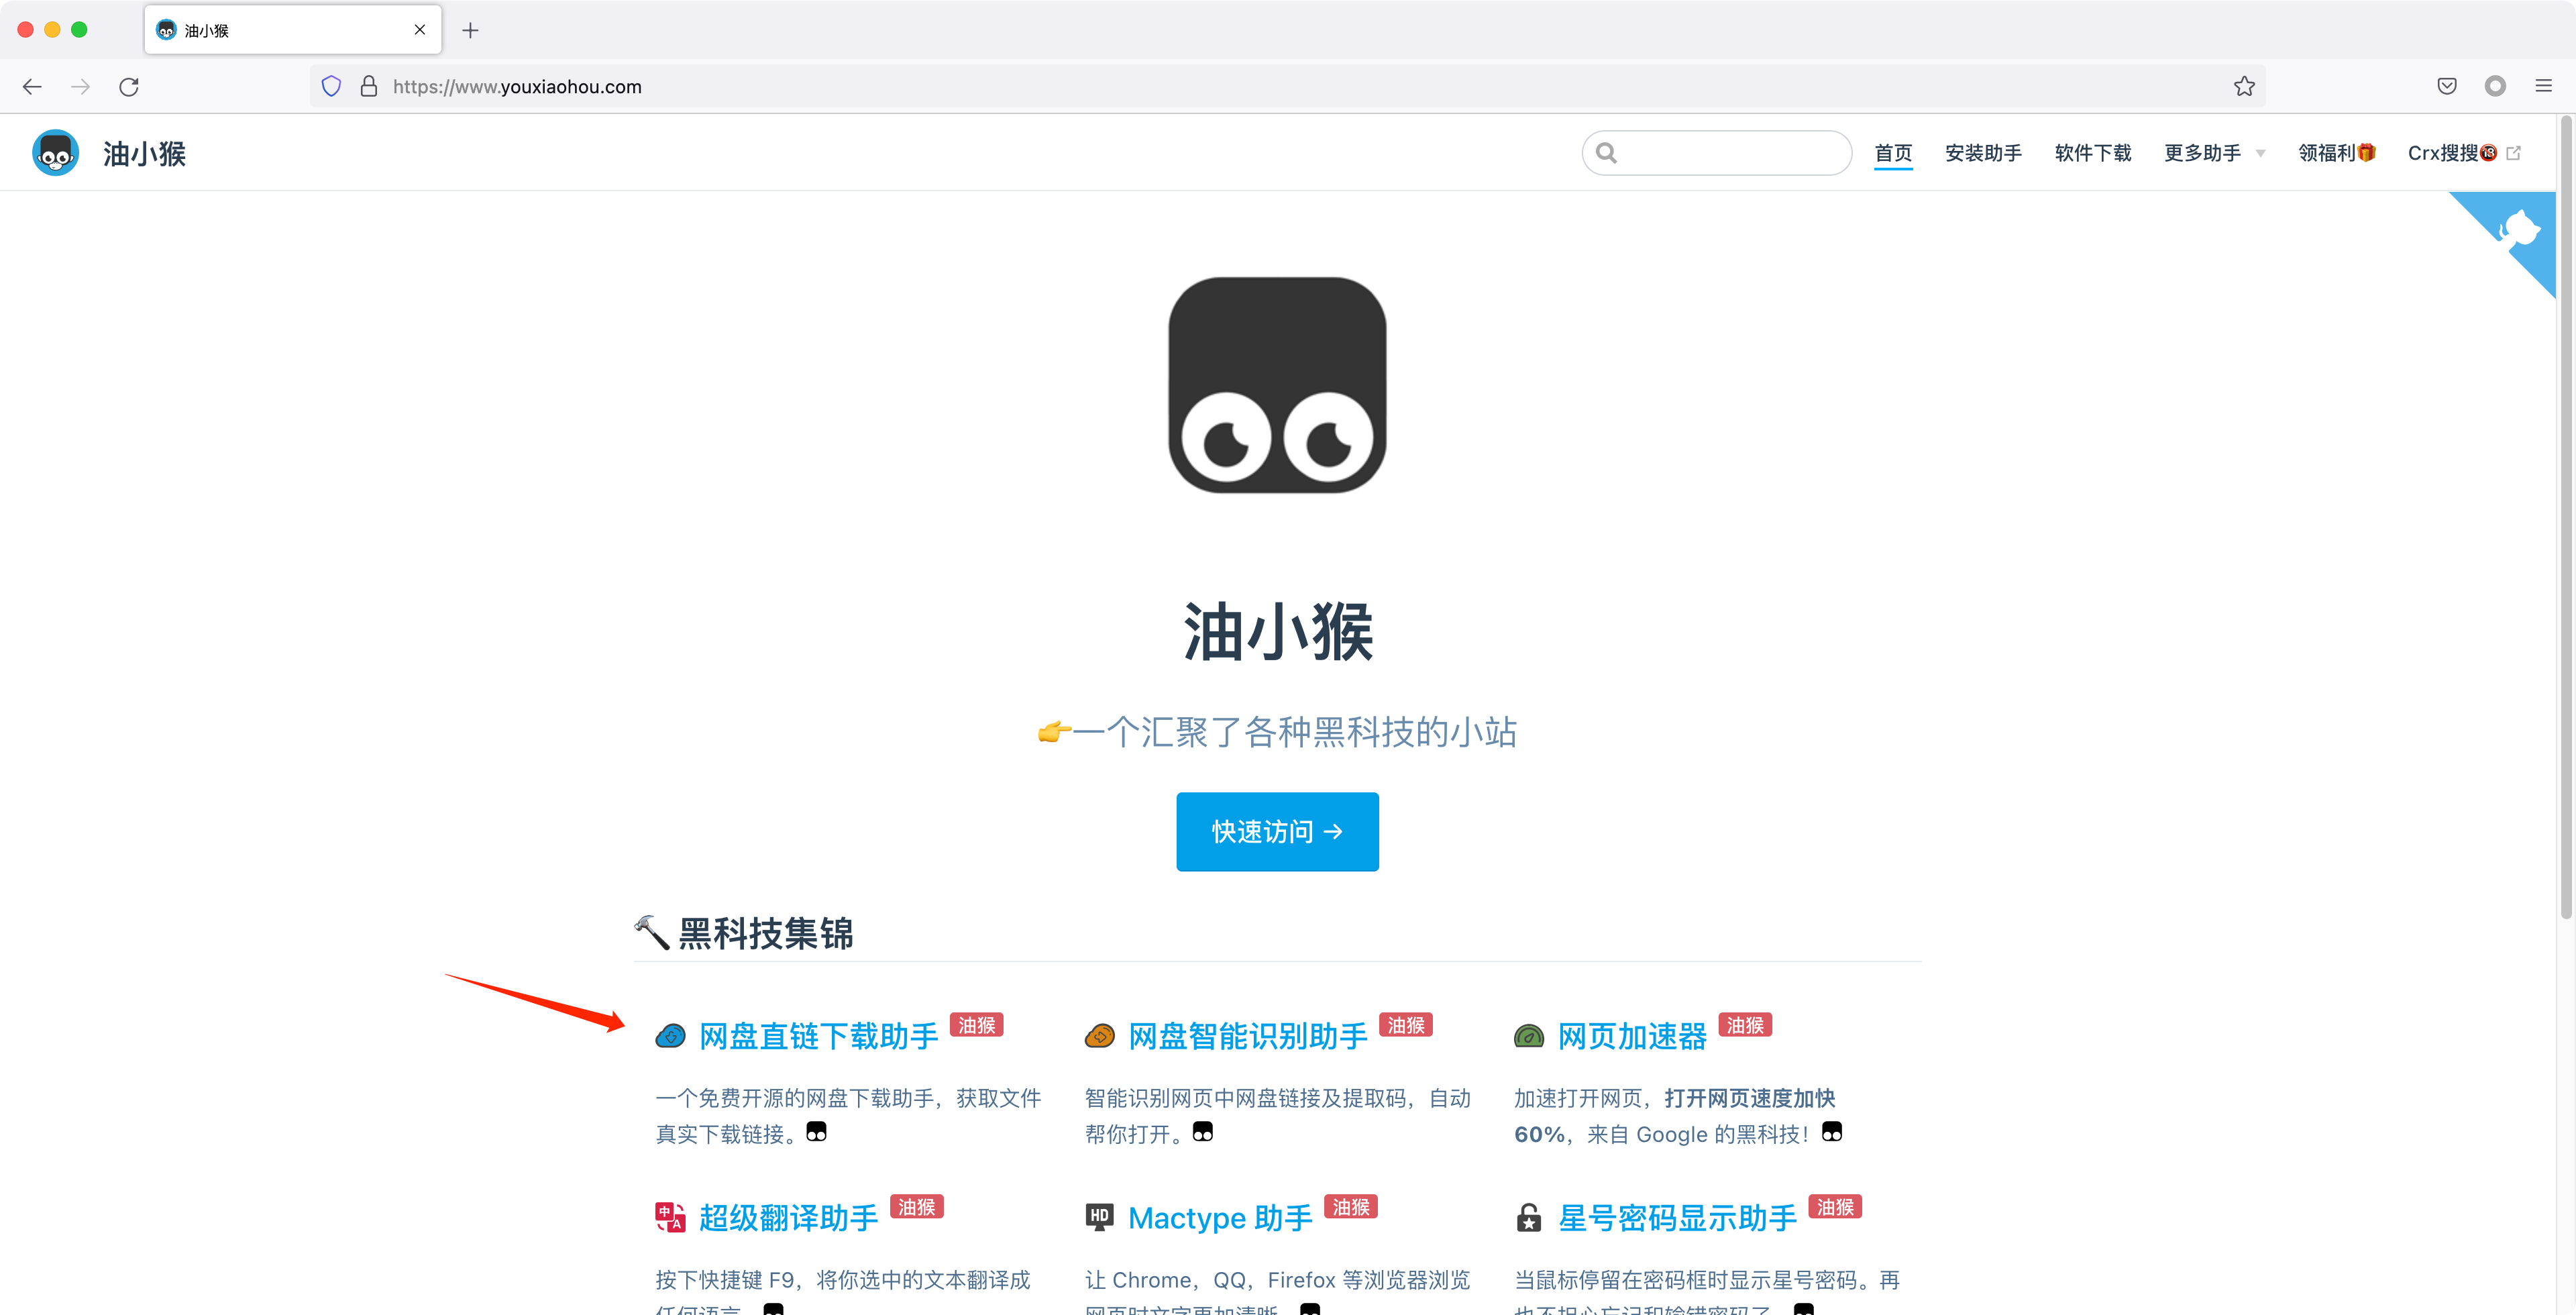Click the lock-star icon beside 星号密码显示助手
The image size is (2576, 1315).
(1528, 1217)
